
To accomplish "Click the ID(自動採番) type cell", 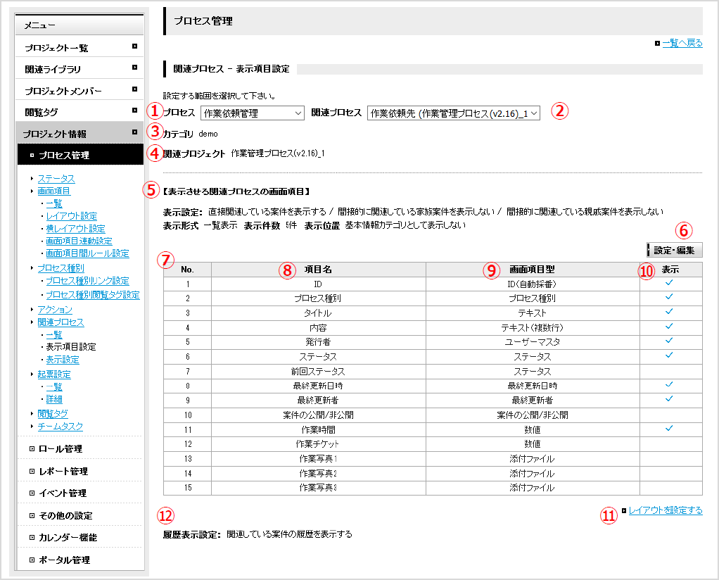I will click(x=533, y=284).
